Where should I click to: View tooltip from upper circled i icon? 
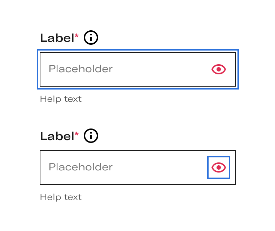click(91, 38)
